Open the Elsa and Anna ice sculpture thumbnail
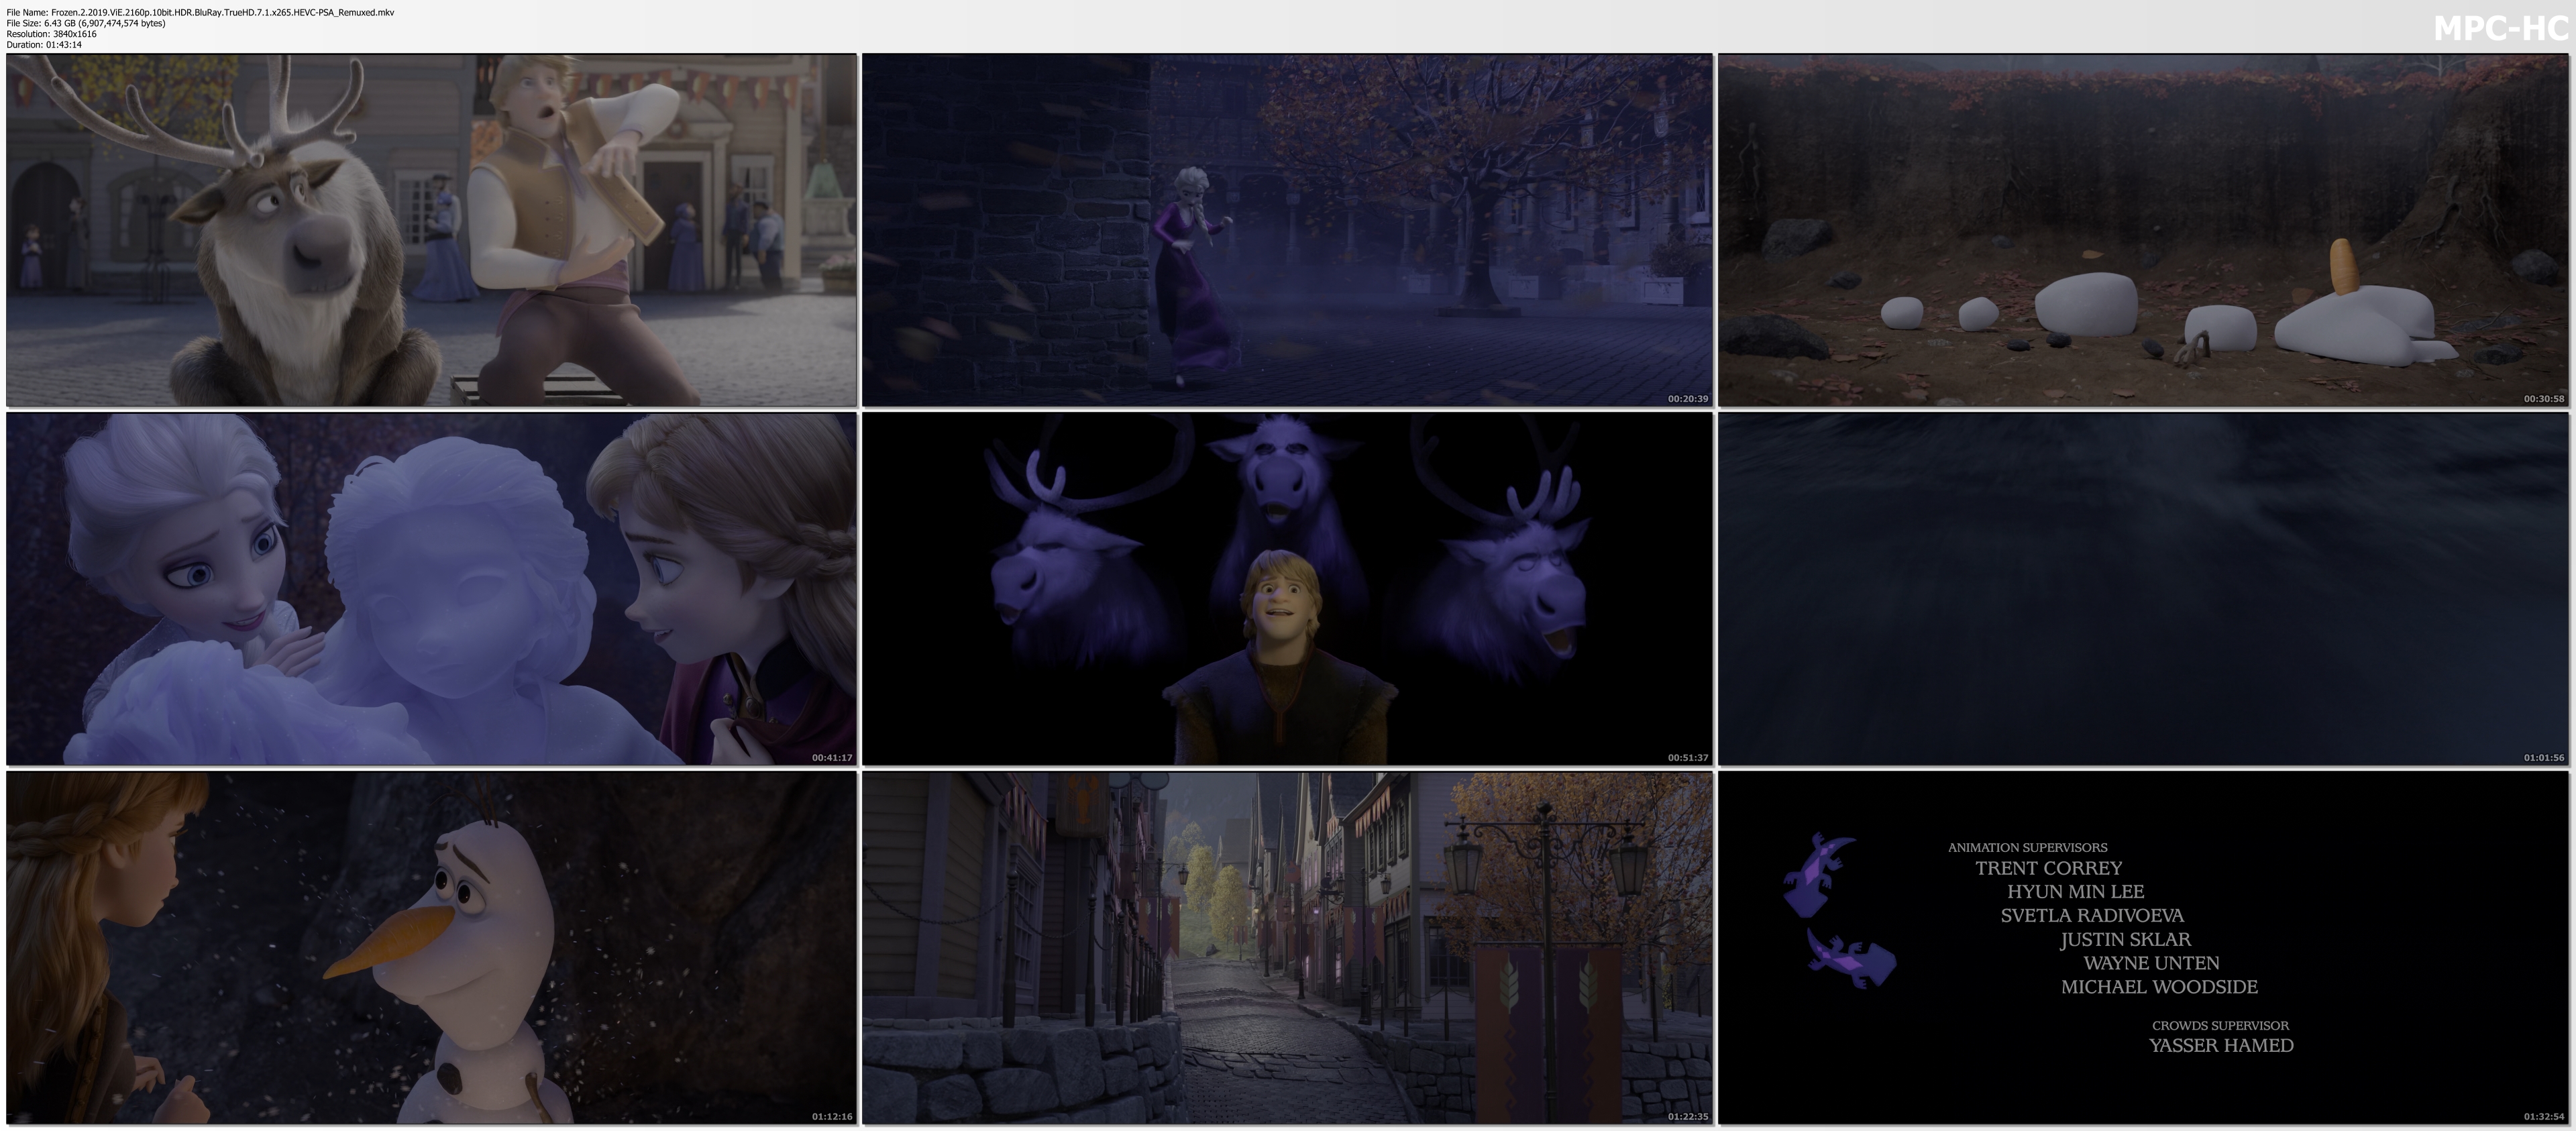This screenshot has width=2576, height=1131. 431,589
